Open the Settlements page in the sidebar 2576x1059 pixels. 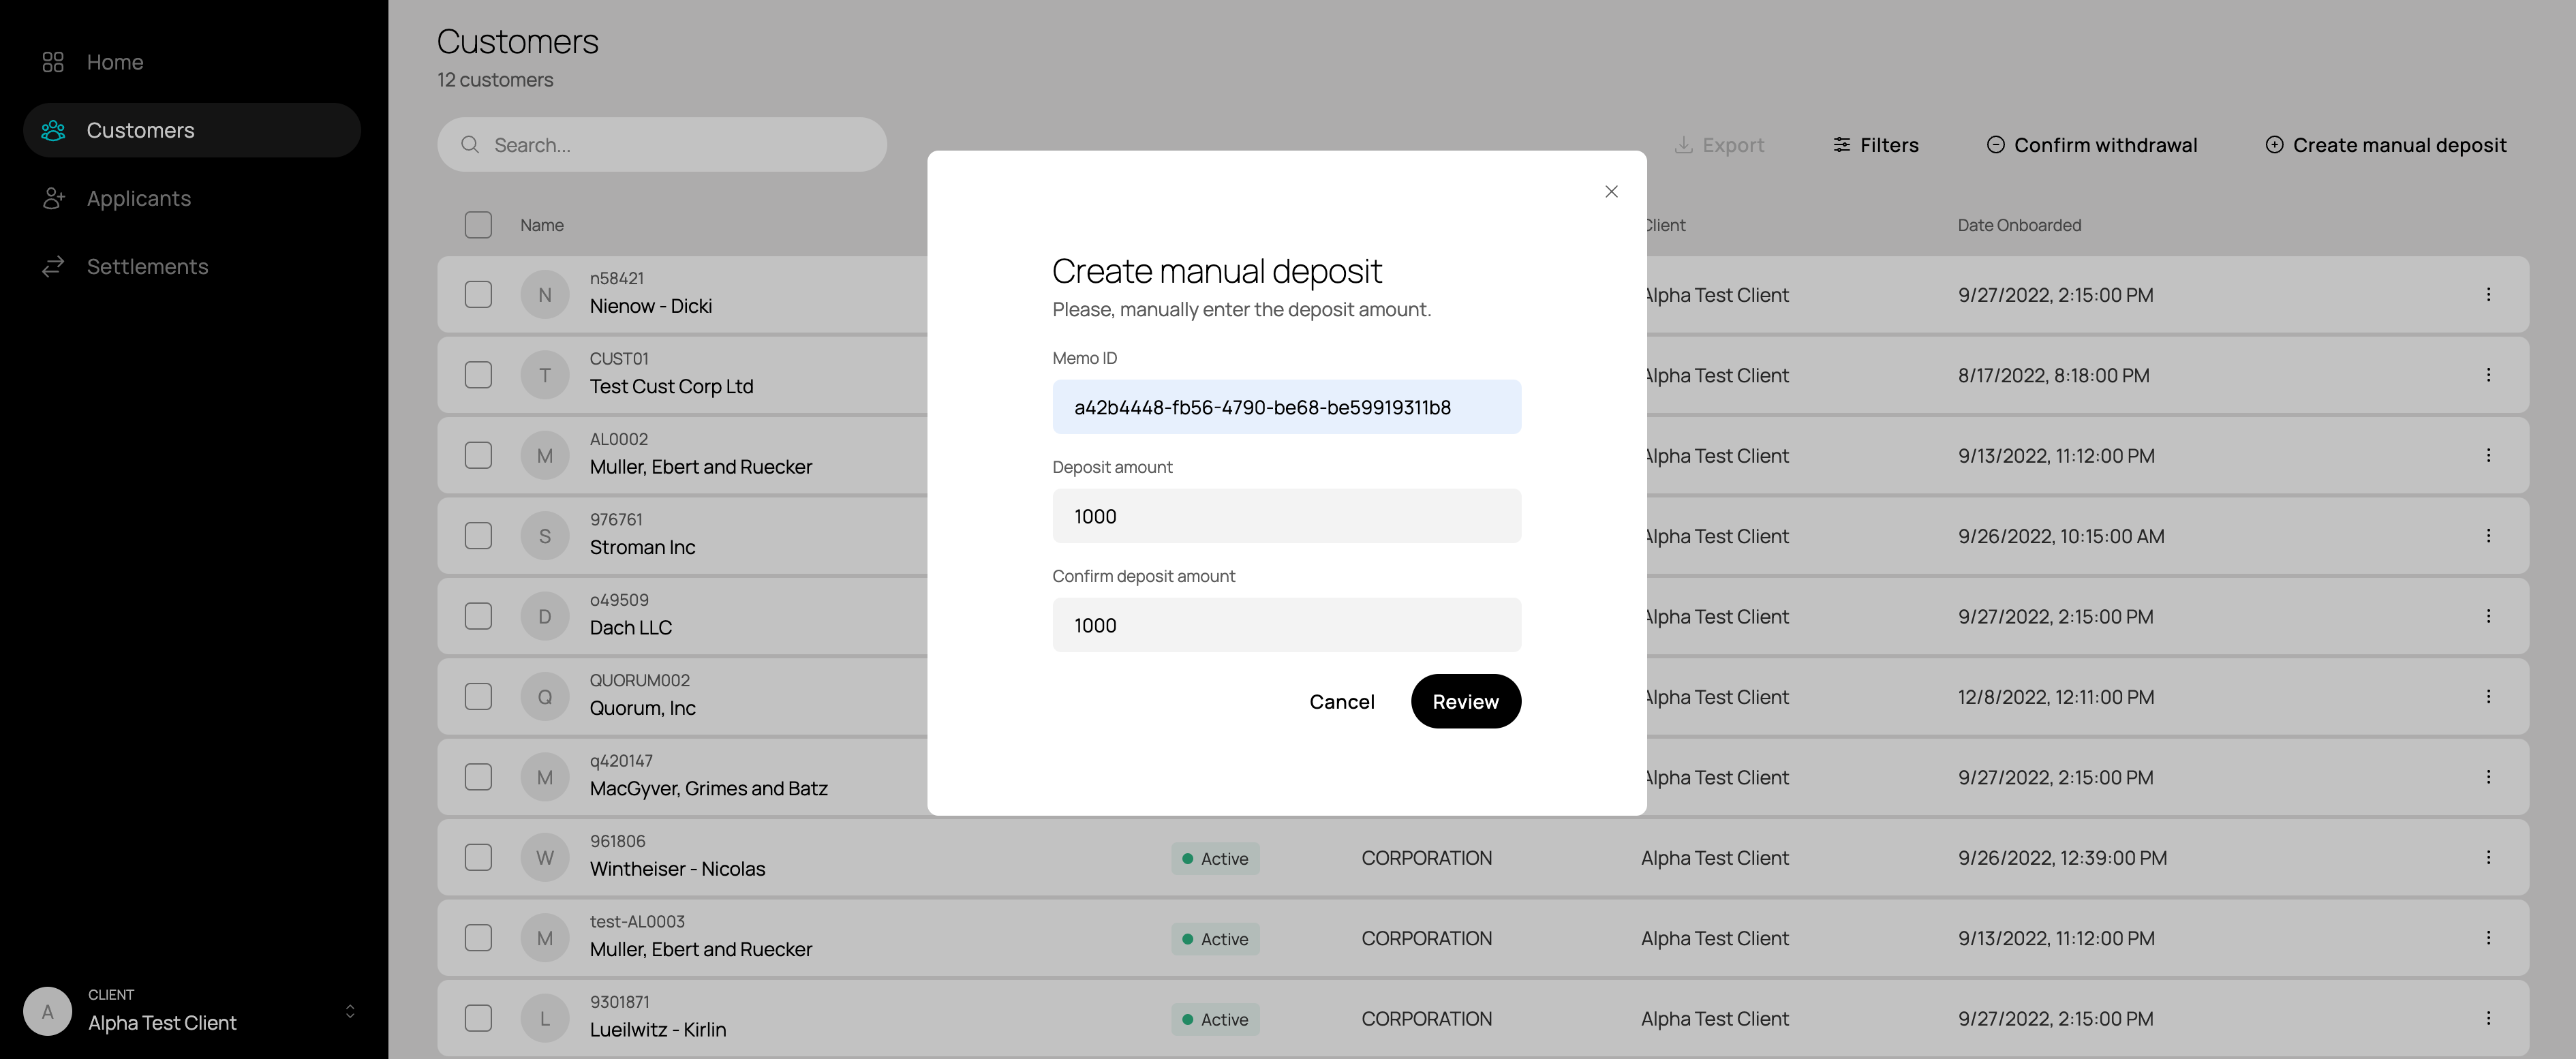click(147, 266)
